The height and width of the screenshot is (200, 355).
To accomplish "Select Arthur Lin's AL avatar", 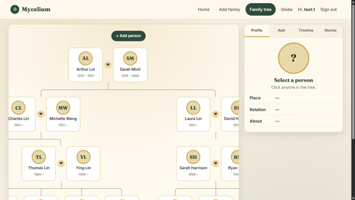I will point(85,58).
